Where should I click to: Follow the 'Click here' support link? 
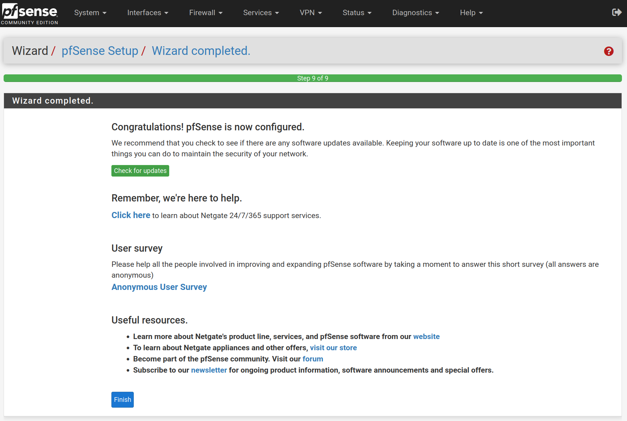pyautogui.click(x=131, y=215)
